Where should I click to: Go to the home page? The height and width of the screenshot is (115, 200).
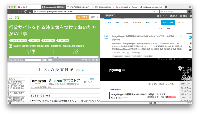[30, 12]
